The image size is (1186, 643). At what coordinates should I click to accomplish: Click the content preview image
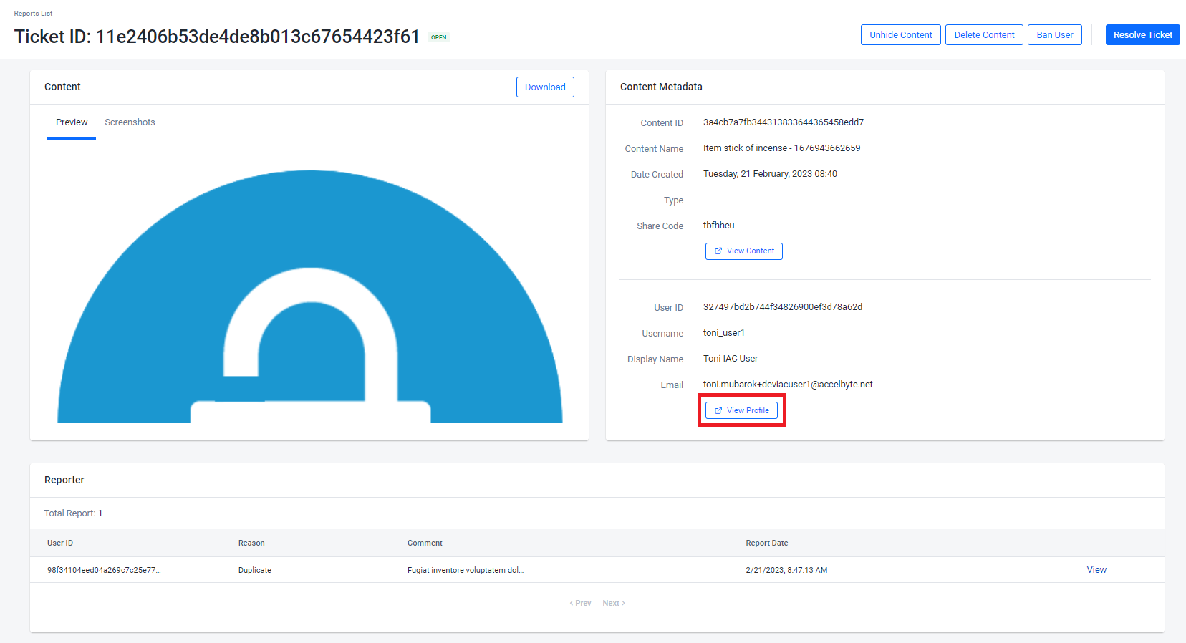[x=309, y=296]
